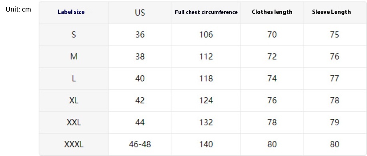The image size is (367, 156).
Task: Click chest circumference value 140
Action: pyautogui.click(x=206, y=144)
